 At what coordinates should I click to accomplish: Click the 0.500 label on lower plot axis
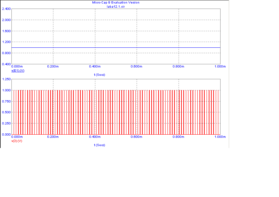tap(6, 112)
